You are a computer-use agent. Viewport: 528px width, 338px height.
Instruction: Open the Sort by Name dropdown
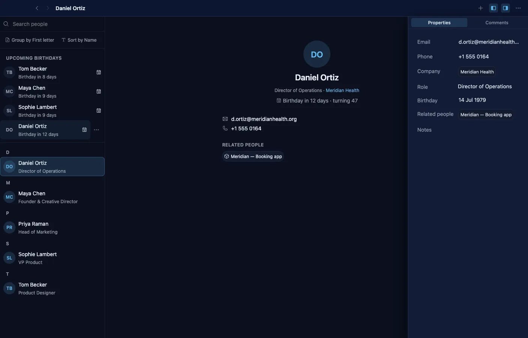pos(79,40)
